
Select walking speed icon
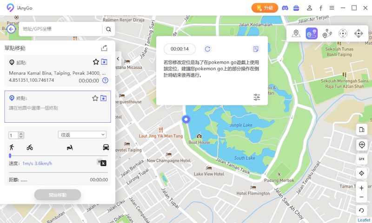click(x=11, y=147)
